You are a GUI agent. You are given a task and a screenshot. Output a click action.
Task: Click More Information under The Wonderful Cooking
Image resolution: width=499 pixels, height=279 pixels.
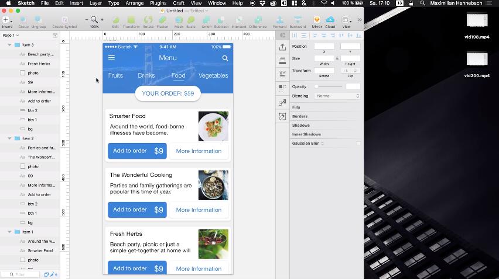click(199, 210)
